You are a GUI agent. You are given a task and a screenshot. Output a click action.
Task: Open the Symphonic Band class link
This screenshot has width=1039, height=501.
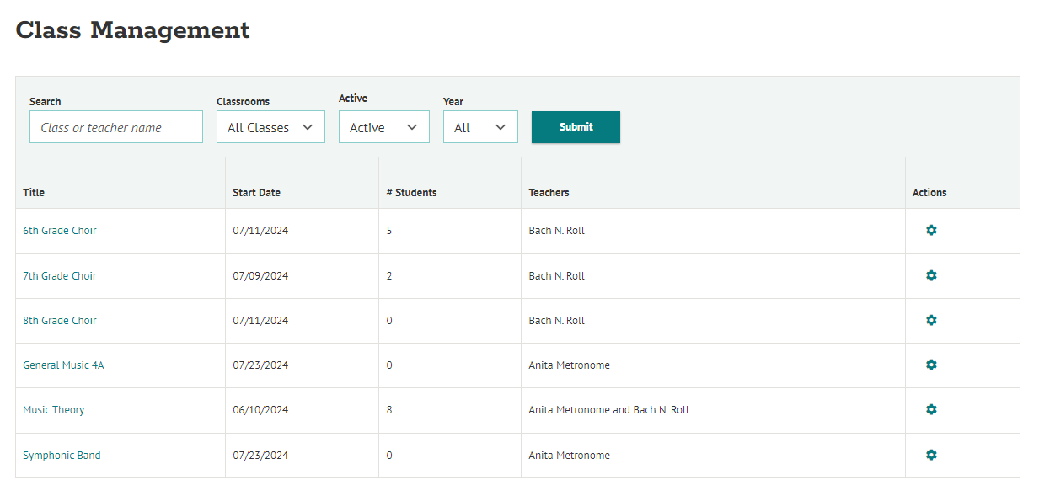(62, 456)
